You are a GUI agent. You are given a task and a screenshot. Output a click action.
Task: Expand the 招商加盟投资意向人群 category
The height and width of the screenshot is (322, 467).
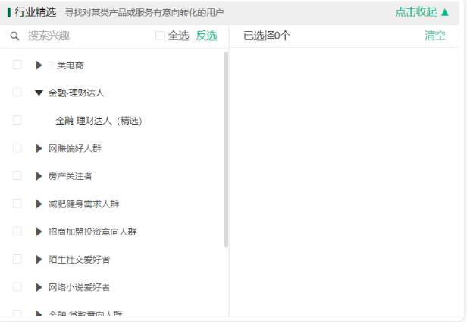(39, 232)
